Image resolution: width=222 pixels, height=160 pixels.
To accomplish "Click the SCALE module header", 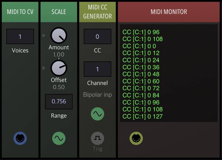I will [x=59, y=12].
